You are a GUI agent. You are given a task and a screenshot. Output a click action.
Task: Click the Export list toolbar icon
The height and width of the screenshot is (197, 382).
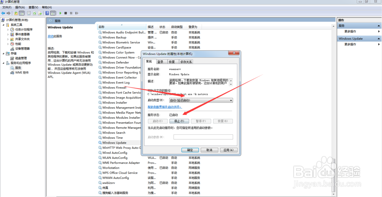(40, 13)
